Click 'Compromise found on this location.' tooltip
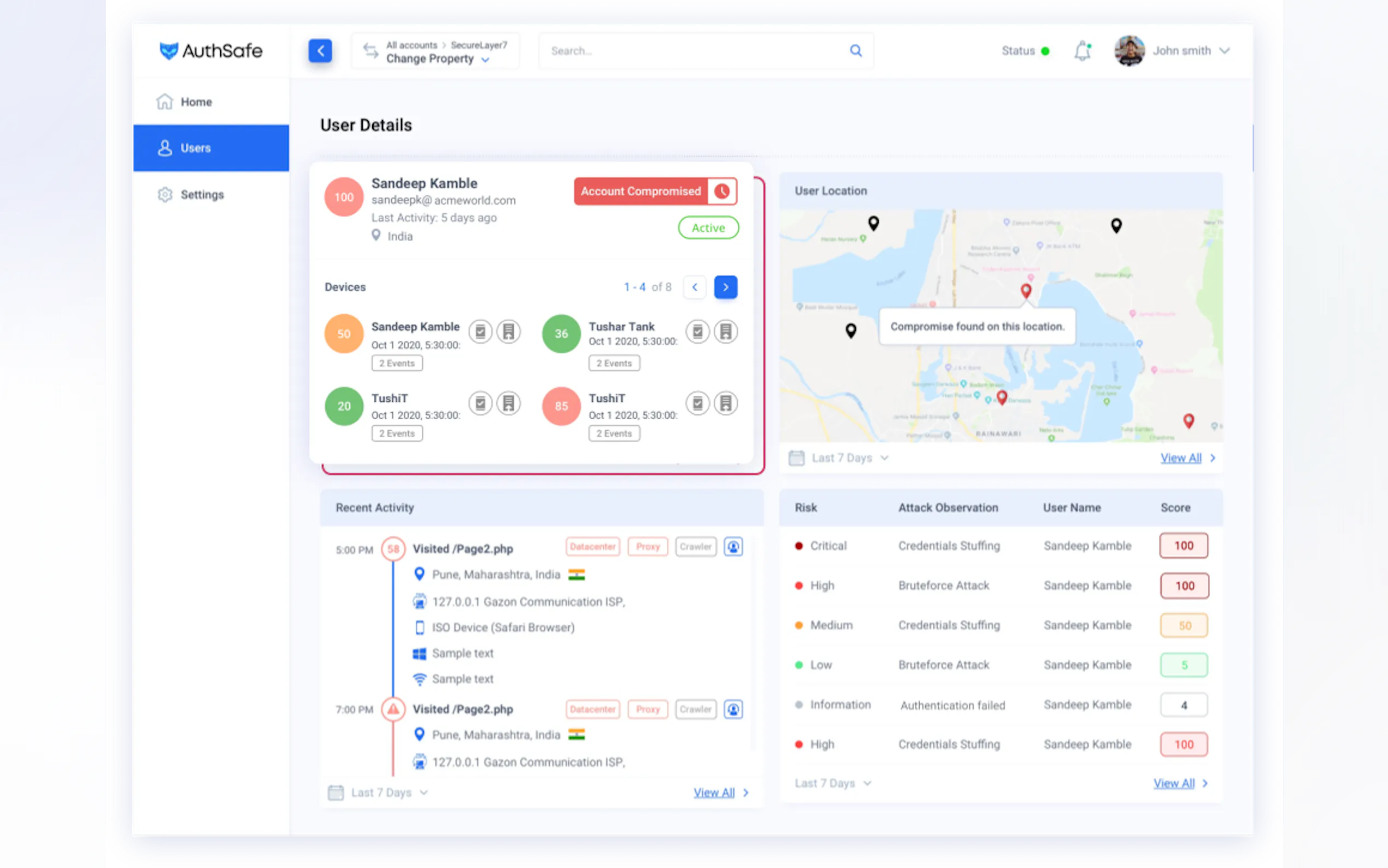The height and width of the screenshot is (868, 1388). tap(977, 327)
